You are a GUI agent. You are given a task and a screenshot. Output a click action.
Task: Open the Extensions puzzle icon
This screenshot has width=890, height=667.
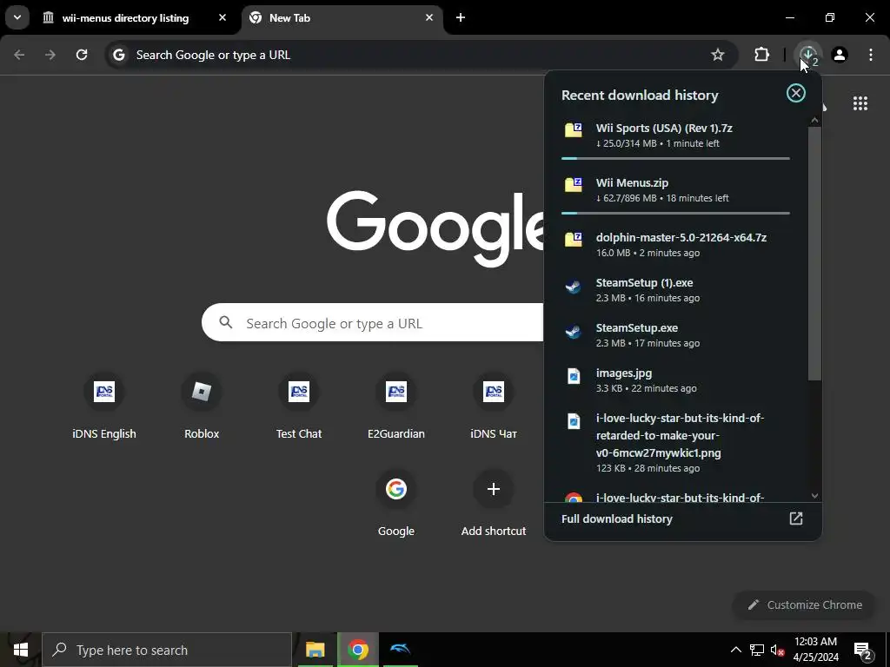tap(761, 55)
